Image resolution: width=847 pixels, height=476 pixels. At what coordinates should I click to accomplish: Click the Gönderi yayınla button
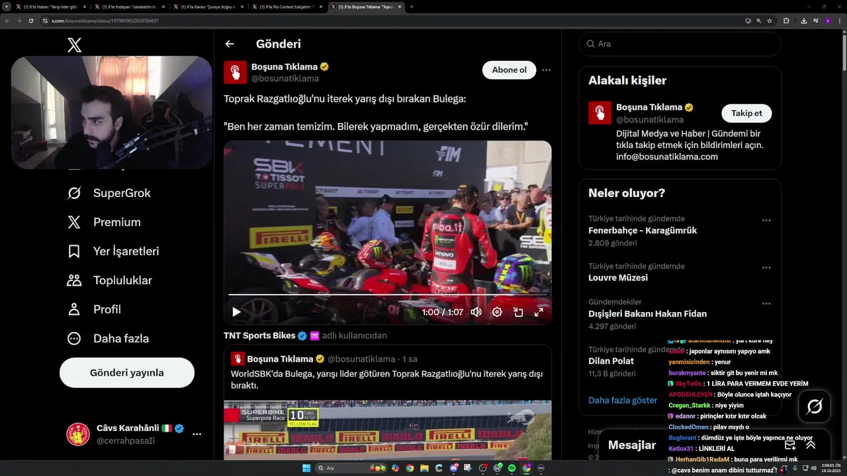coord(127,373)
